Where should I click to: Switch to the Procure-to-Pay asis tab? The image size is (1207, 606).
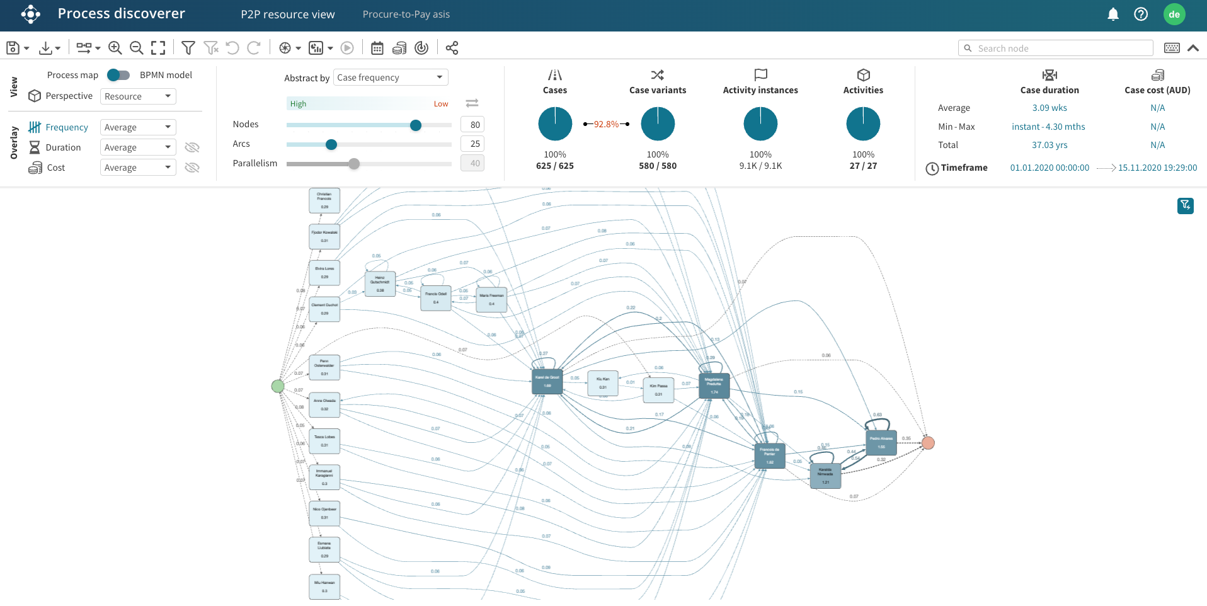[406, 14]
